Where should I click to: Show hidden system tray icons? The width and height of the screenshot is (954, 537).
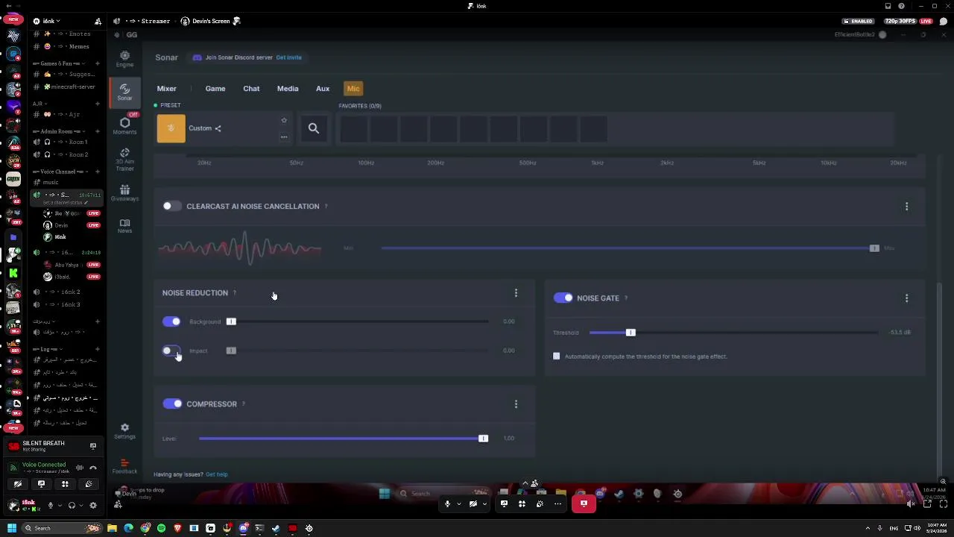pyautogui.click(x=868, y=528)
